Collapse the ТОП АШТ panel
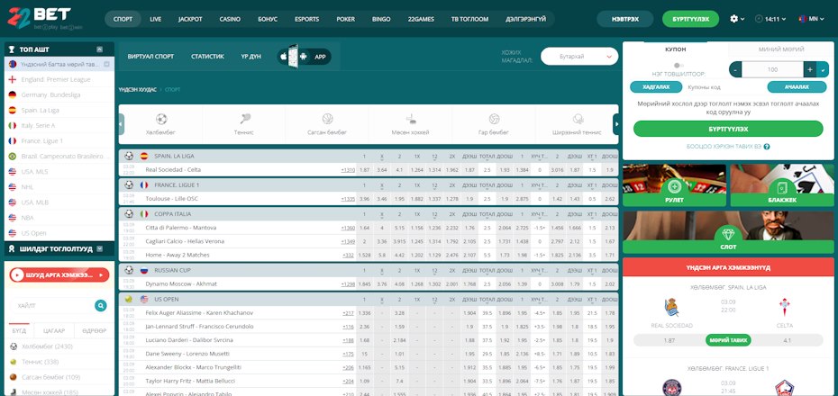 (99, 49)
